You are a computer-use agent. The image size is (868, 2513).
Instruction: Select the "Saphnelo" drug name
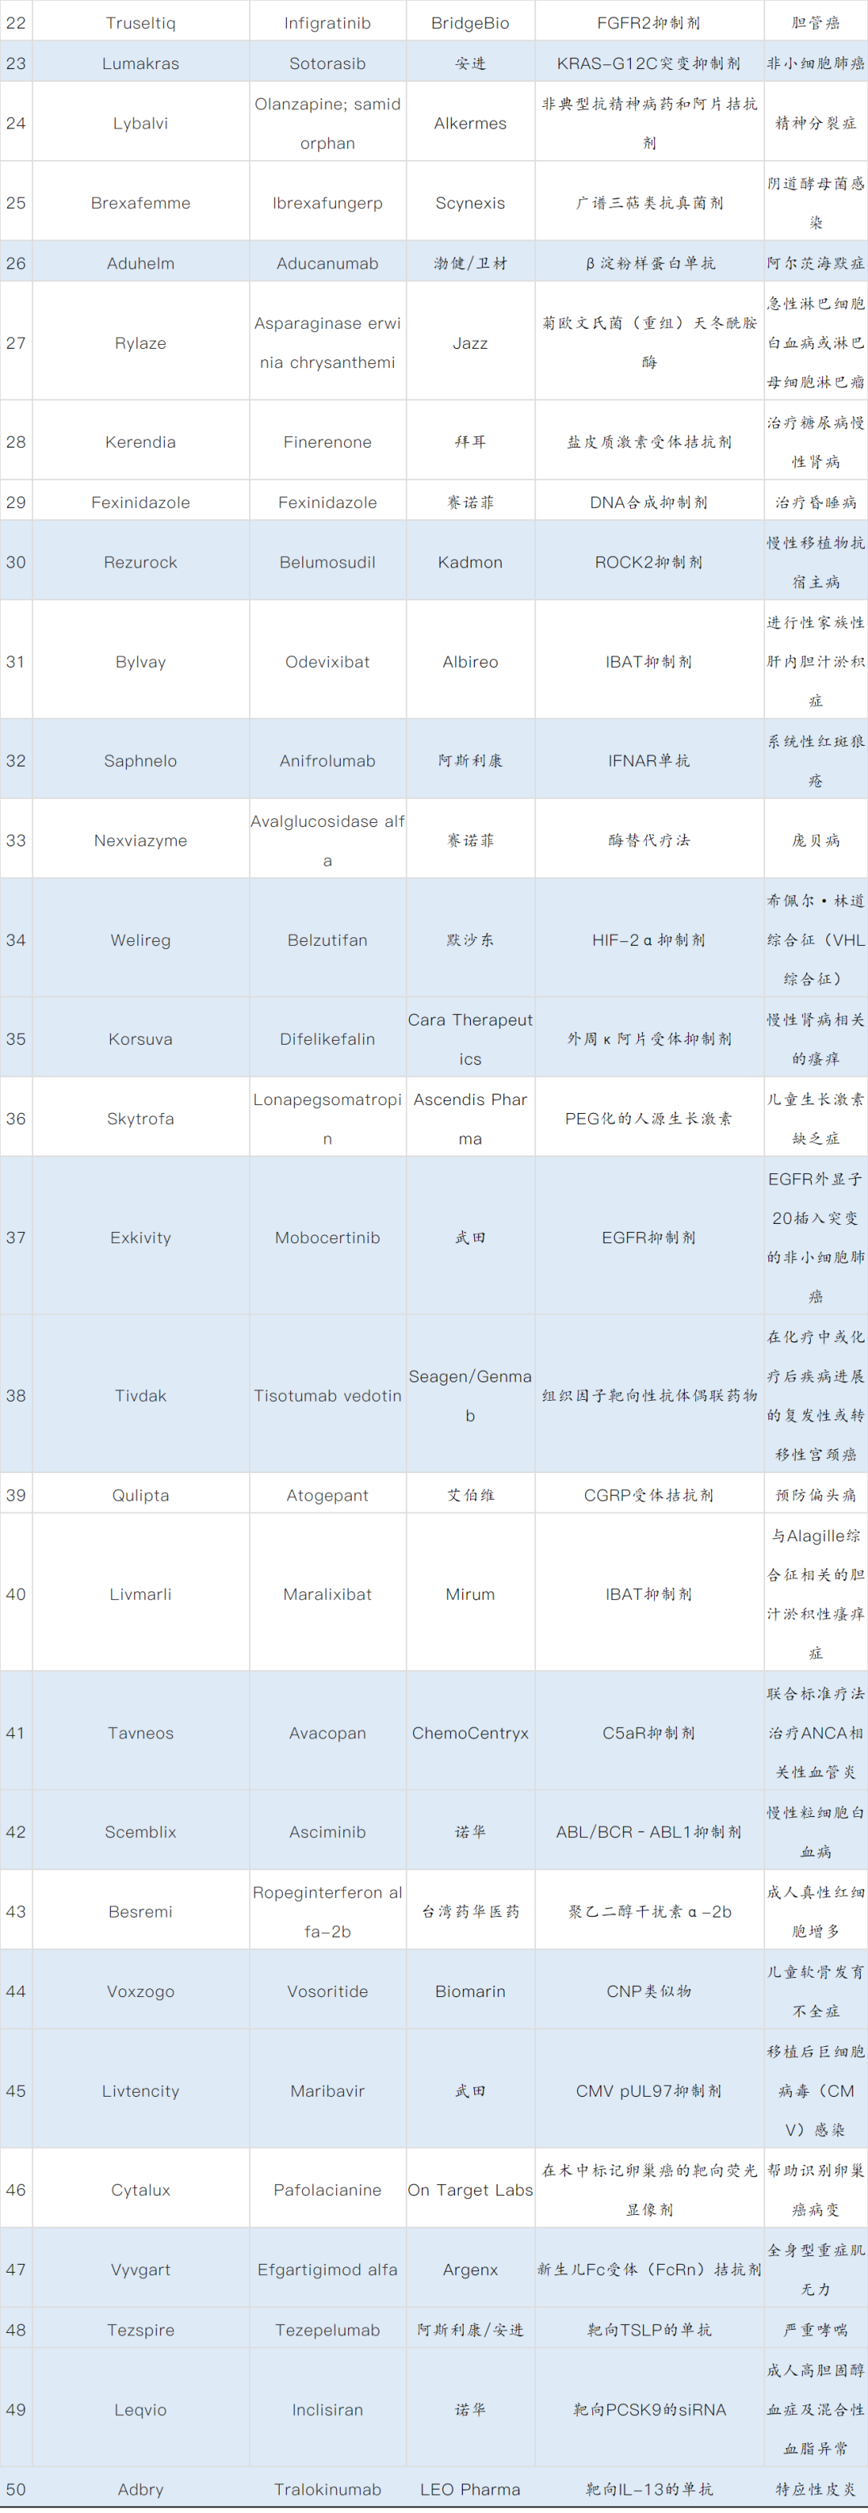[x=141, y=761]
